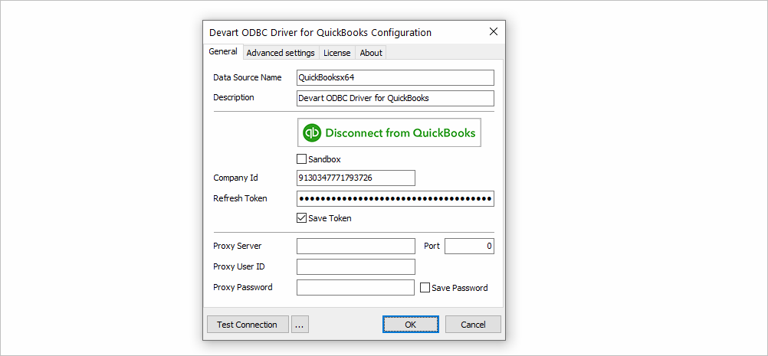This screenshot has width=768, height=356.
Task: Click the Test Connection button
Action: (248, 325)
